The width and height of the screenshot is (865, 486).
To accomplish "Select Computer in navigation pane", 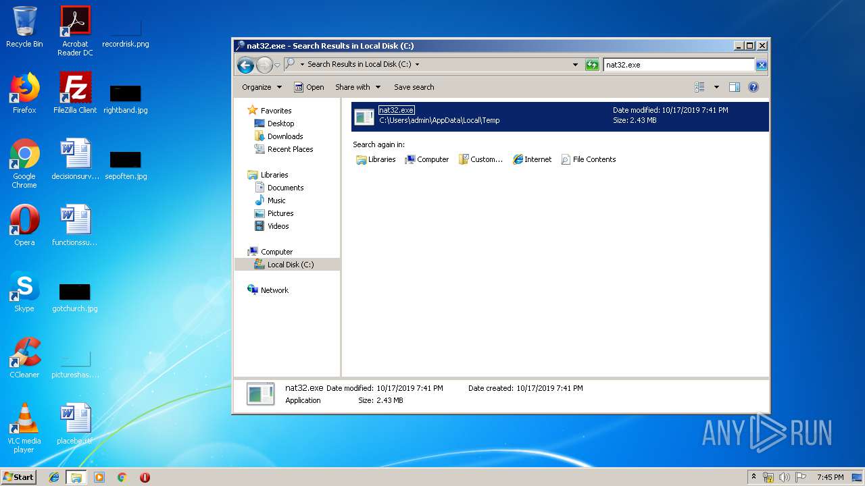I will pos(270,252).
